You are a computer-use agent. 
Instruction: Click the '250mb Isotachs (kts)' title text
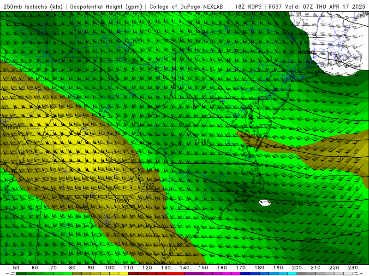click(33, 7)
